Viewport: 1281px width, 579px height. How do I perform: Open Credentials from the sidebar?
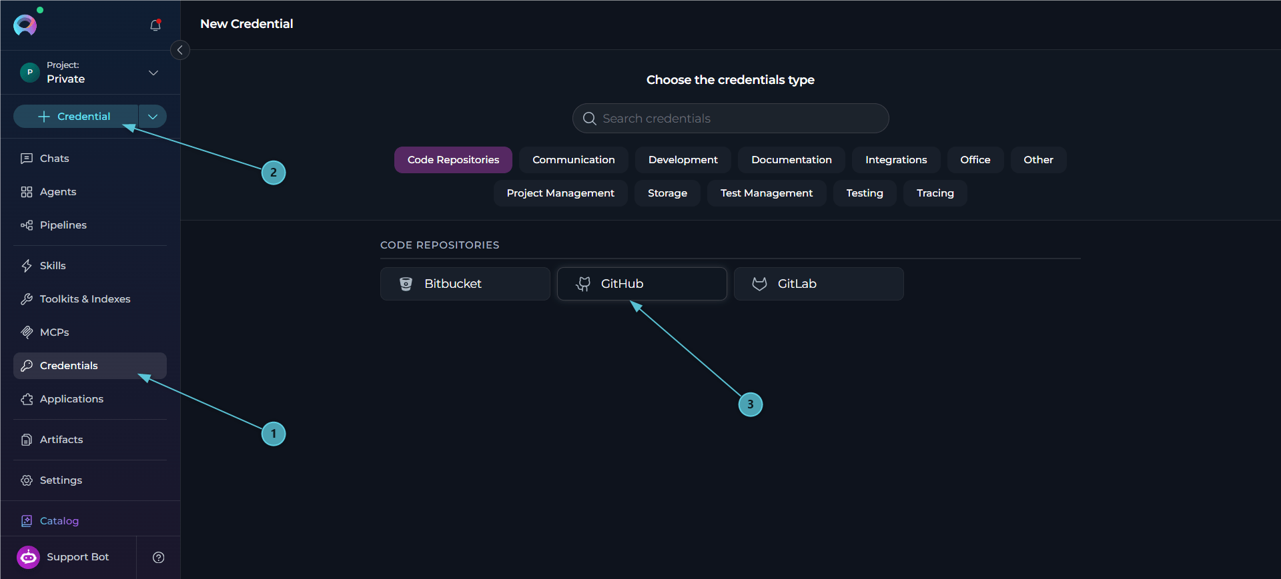90,366
